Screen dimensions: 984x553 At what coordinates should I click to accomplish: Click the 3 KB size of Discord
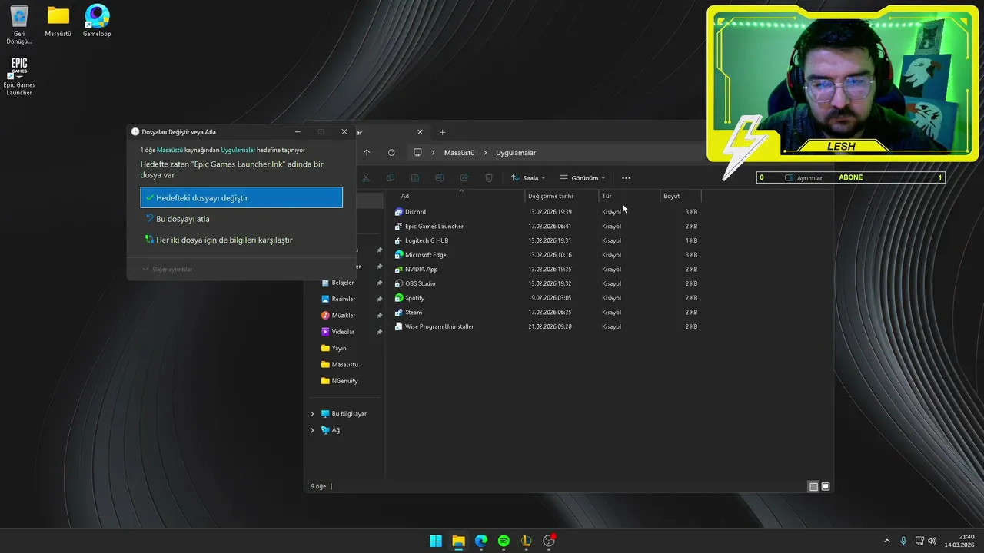click(691, 212)
